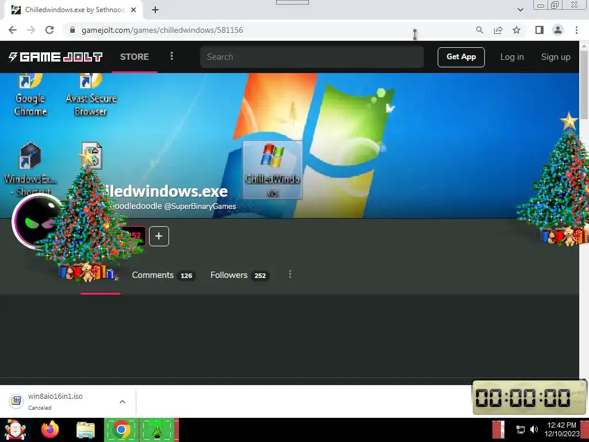Open the Chrome three-dot menu

click(x=576, y=30)
